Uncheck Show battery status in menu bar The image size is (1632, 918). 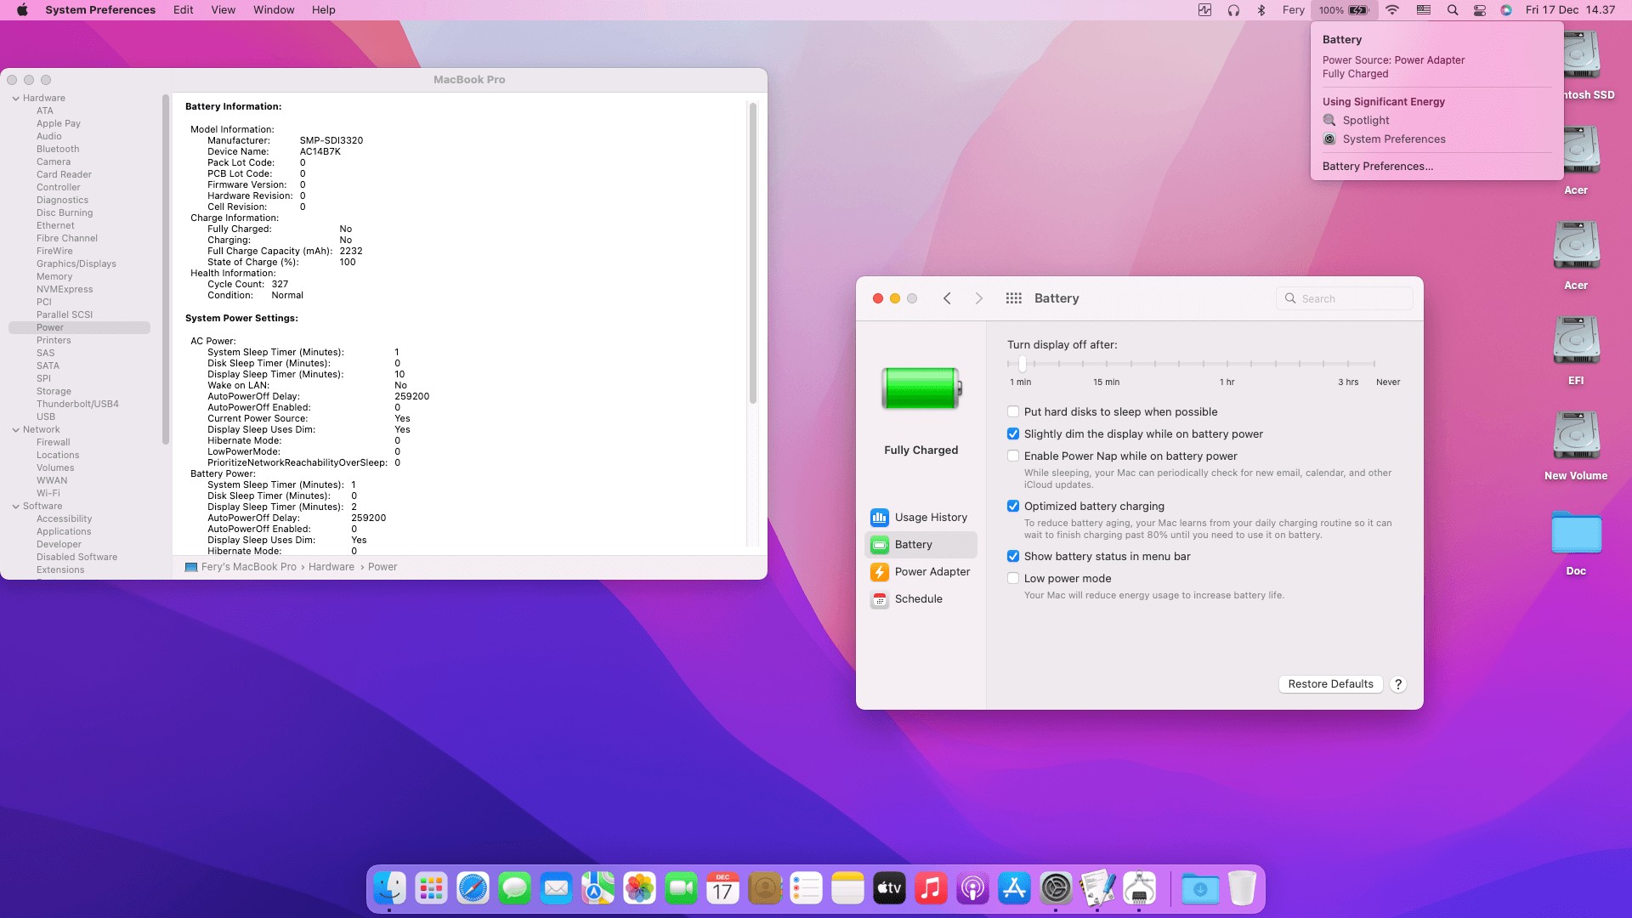point(1013,556)
